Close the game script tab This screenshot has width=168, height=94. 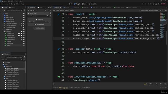pos(60,7)
